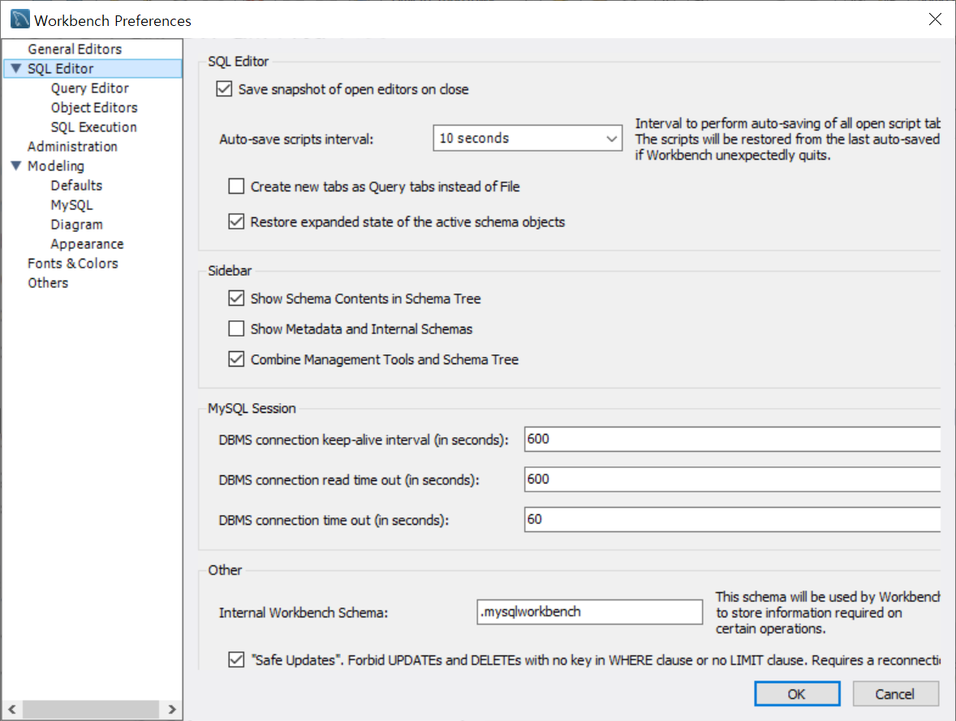This screenshot has height=721, width=956.
Task: Toggle Save snapshot of open editors on close
Action: click(x=224, y=89)
